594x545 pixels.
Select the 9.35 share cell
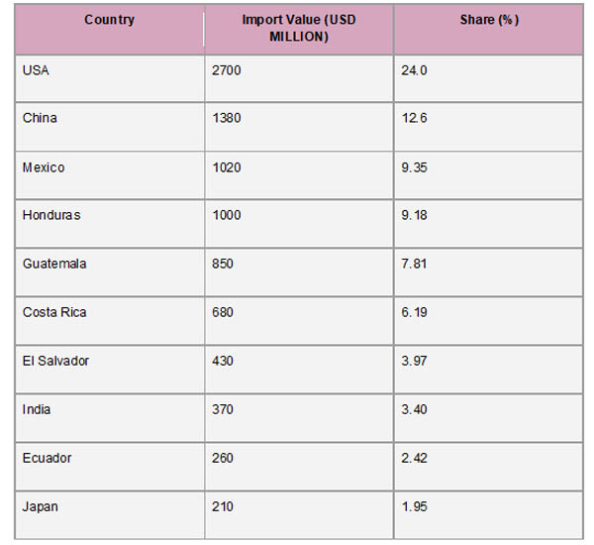click(488, 175)
